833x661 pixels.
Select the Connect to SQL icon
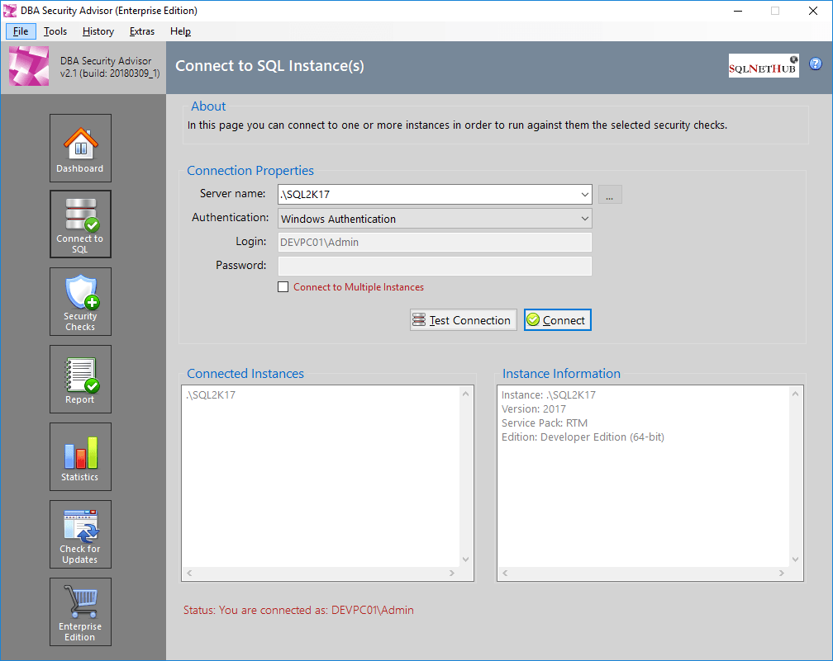tap(80, 224)
